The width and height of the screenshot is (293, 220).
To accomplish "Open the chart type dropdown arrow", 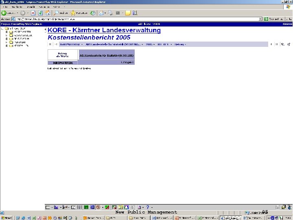I will tap(61, 207).
